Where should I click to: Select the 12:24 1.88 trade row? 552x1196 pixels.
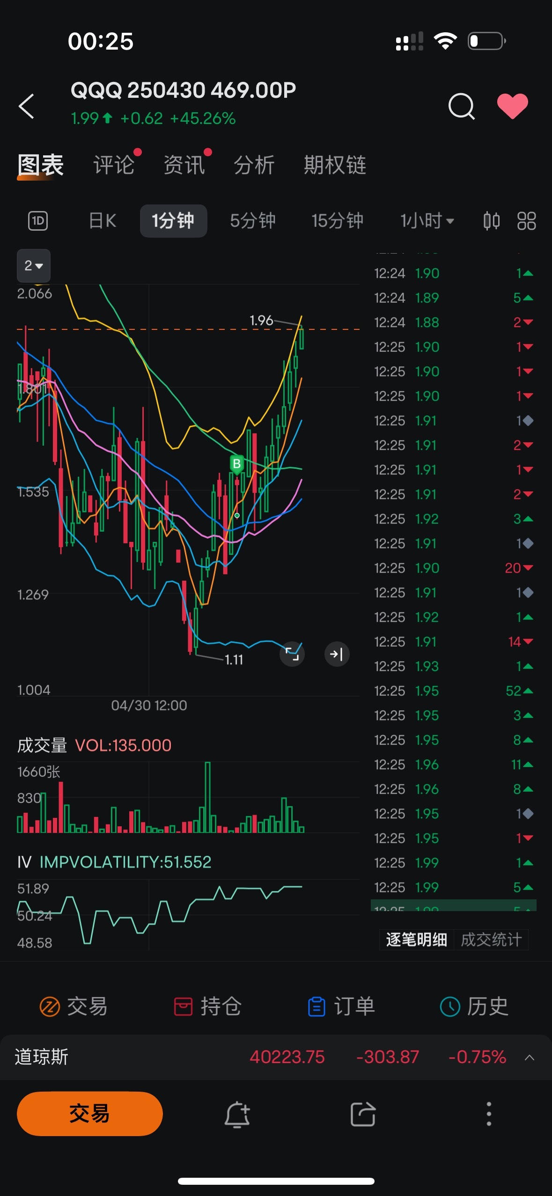pyautogui.click(x=454, y=322)
